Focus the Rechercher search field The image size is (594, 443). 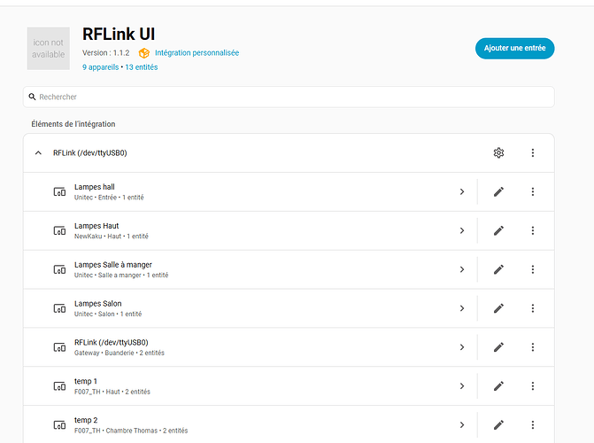(x=289, y=97)
